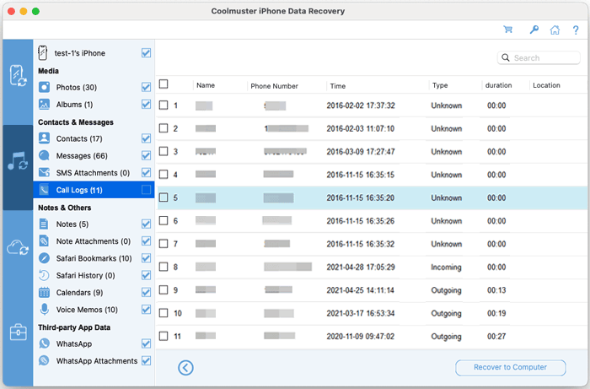Viewport: 590px width, 389px height.
Task: Click the Calendars grid icon
Action: (44, 293)
